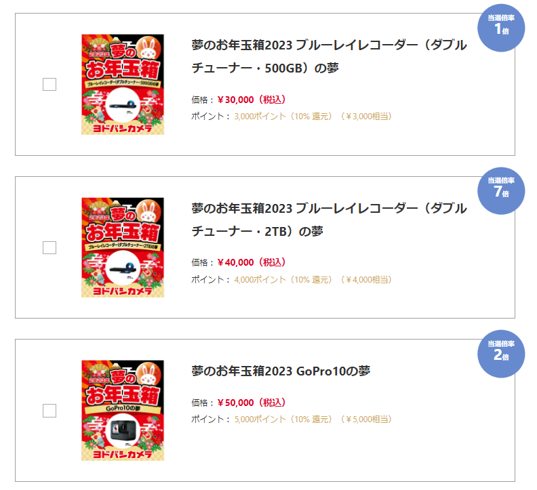Screen dimensions: 537x490
Task: Open the ブルーレイレコーダー 2TB title link
Action: tap(329, 220)
